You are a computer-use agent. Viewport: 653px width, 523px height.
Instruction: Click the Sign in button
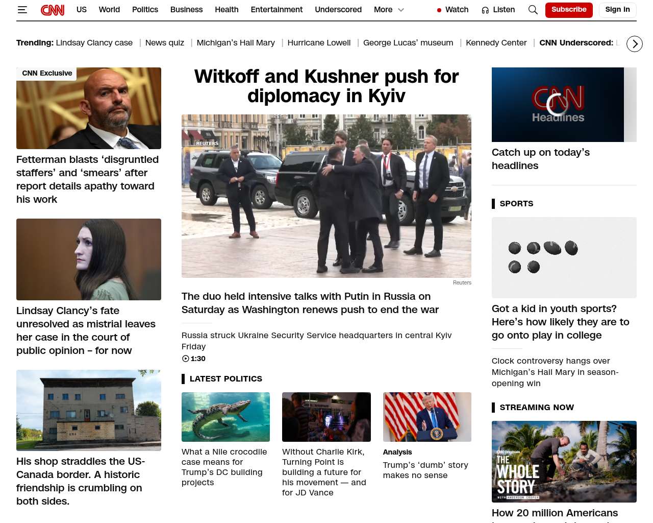(x=617, y=10)
